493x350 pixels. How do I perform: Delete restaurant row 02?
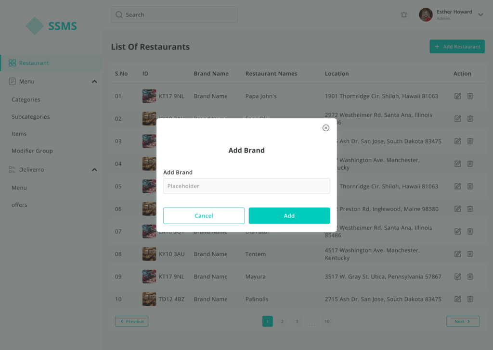[470, 119]
